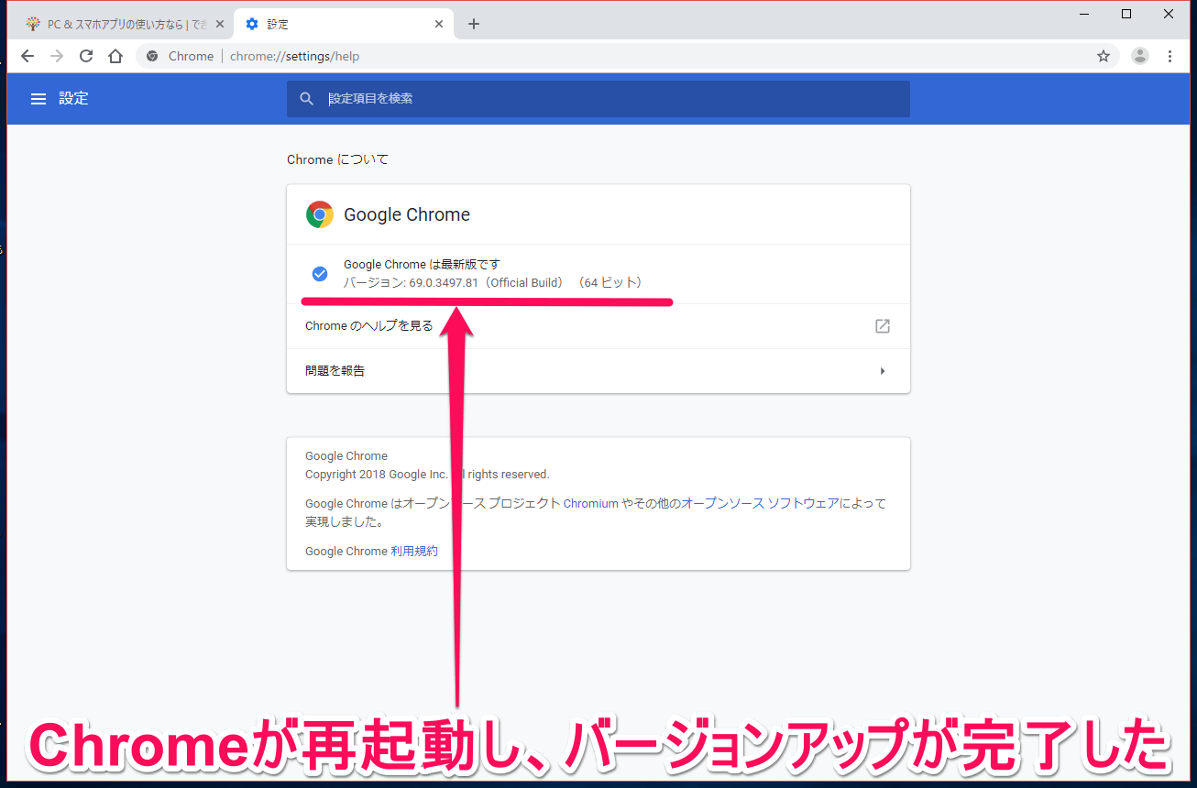Click the 設定項目を検索 search field
Image resolution: width=1197 pixels, height=788 pixels.
pos(598,98)
